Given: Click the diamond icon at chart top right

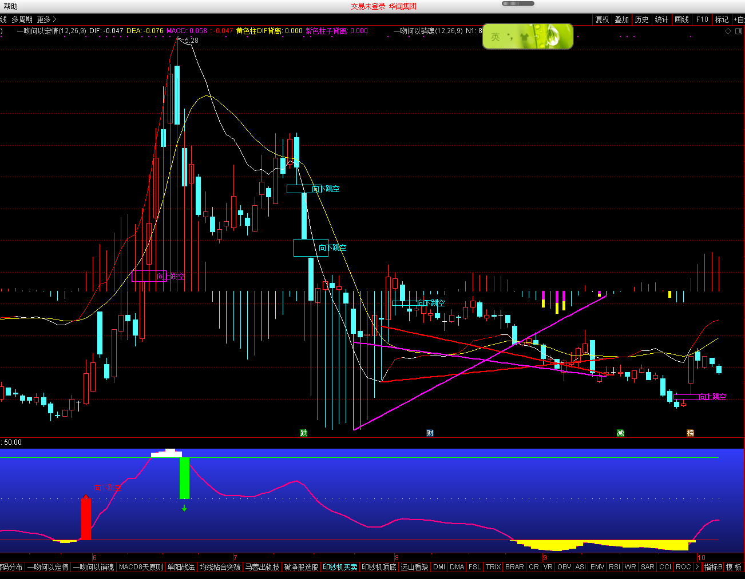Looking at the screenshot, I should (728, 31).
